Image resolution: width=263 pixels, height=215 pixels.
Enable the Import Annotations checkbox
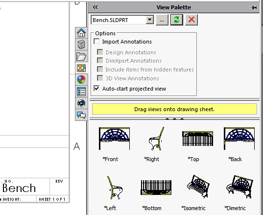[96, 42]
